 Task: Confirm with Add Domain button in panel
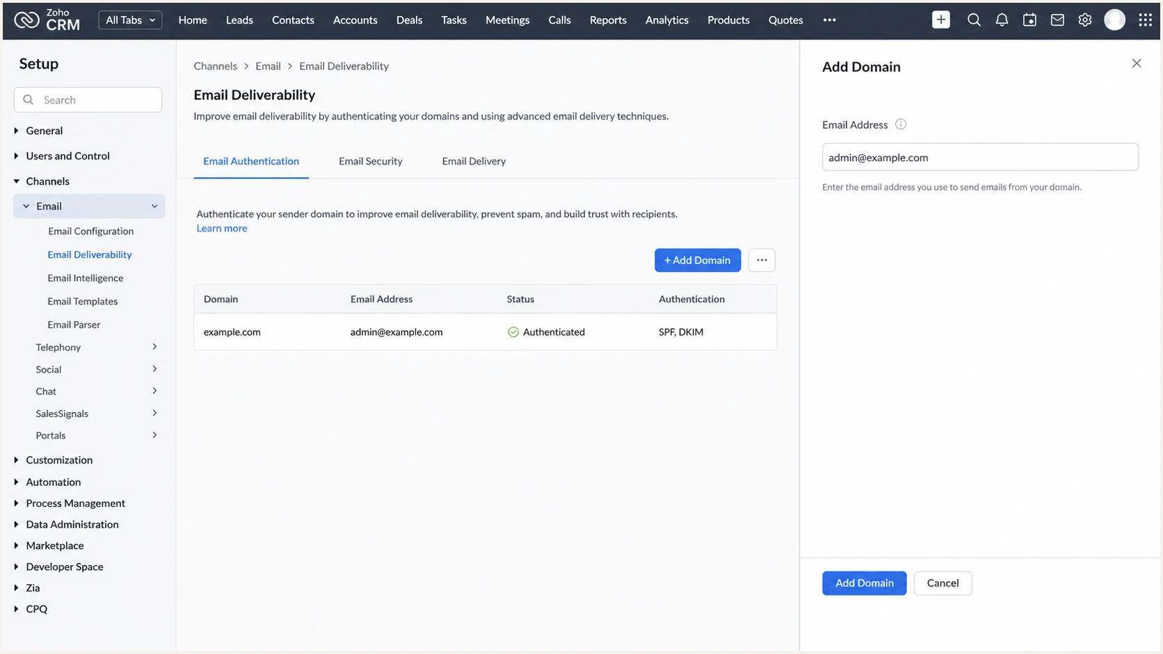pyautogui.click(x=865, y=583)
